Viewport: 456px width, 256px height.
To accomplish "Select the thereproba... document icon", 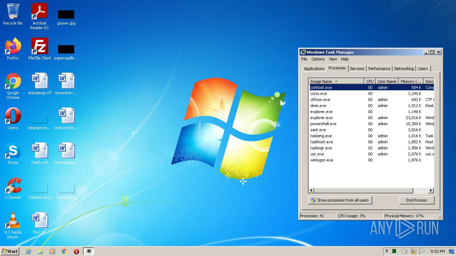I will click(x=66, y=154).
